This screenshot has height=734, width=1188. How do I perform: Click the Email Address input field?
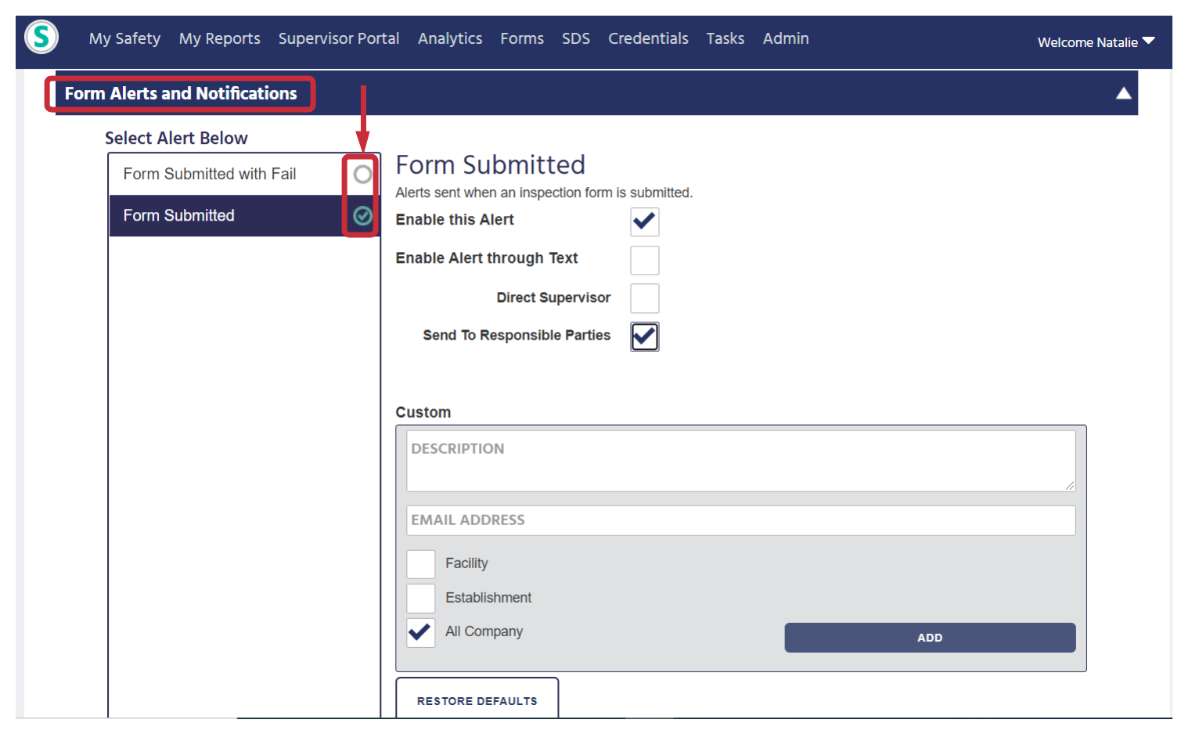(x=740, y=520)
